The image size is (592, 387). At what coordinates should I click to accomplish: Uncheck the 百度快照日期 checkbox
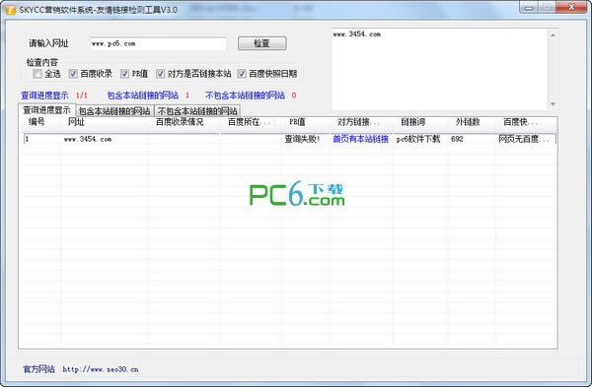(242, 74)
